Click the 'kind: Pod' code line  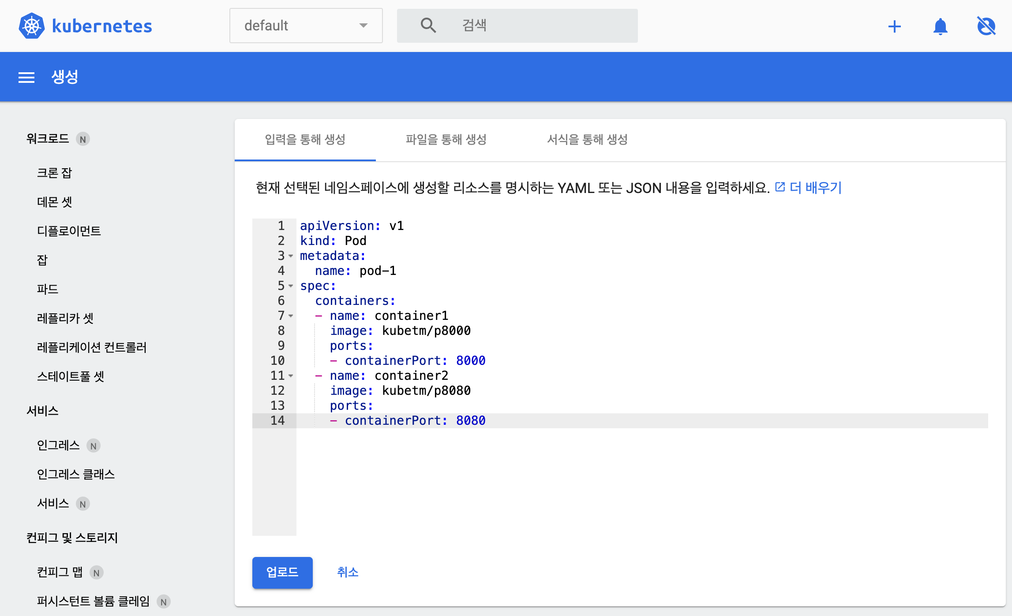pos(333,241)
